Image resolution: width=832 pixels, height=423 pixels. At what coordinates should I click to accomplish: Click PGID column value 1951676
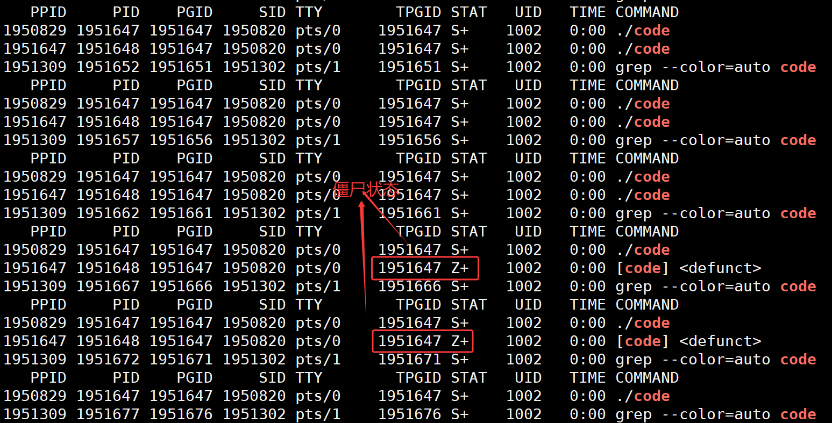tap(181, 414)
